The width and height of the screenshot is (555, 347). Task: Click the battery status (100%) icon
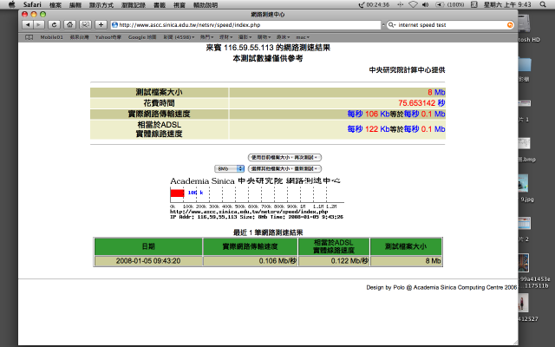(x=449, y=4)
